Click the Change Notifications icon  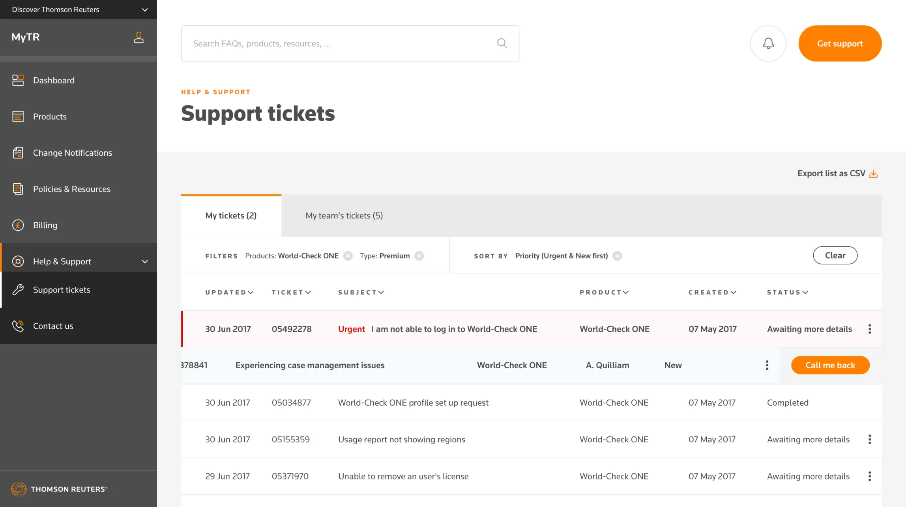pos(18,153)
